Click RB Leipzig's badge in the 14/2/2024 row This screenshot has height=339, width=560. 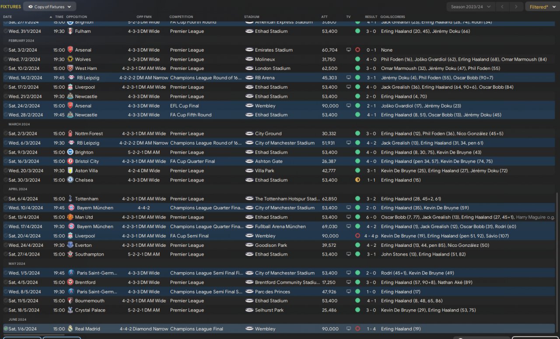(x=70, y=78)
